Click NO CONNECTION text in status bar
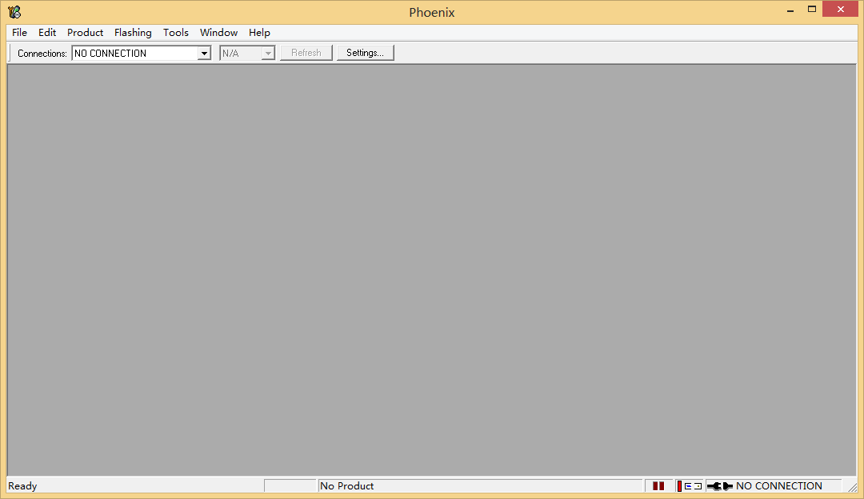 (x=778, y=485)
